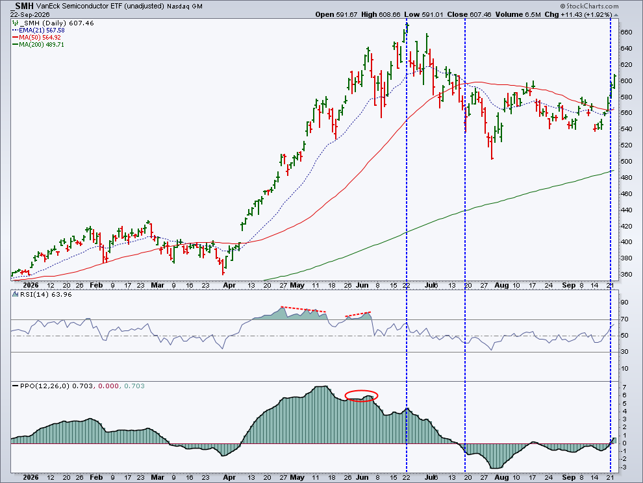Click the OHLC bars icon beside _SMH (Daily)
The height and width of the screenshot is (483, 643).
point(15,23)
